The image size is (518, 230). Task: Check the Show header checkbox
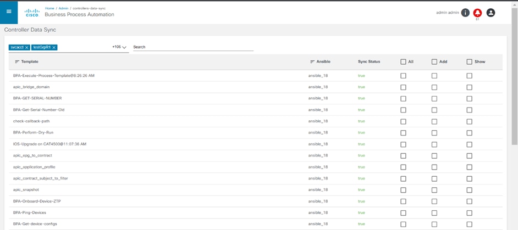pos(469,62)
